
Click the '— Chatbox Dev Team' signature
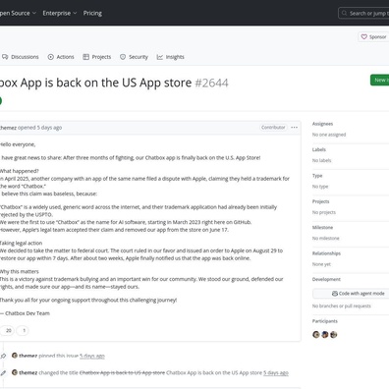(25, 313)
